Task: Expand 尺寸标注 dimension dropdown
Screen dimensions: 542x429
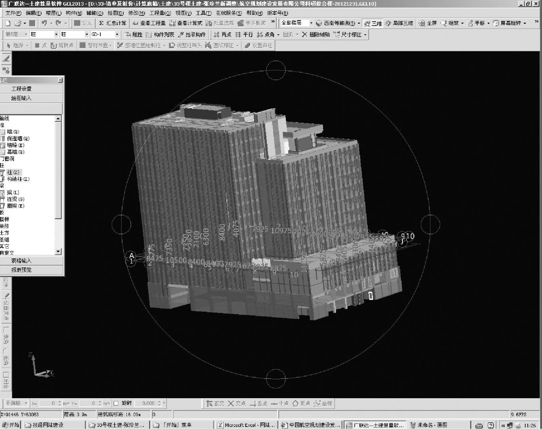Action: click(365, 35)
